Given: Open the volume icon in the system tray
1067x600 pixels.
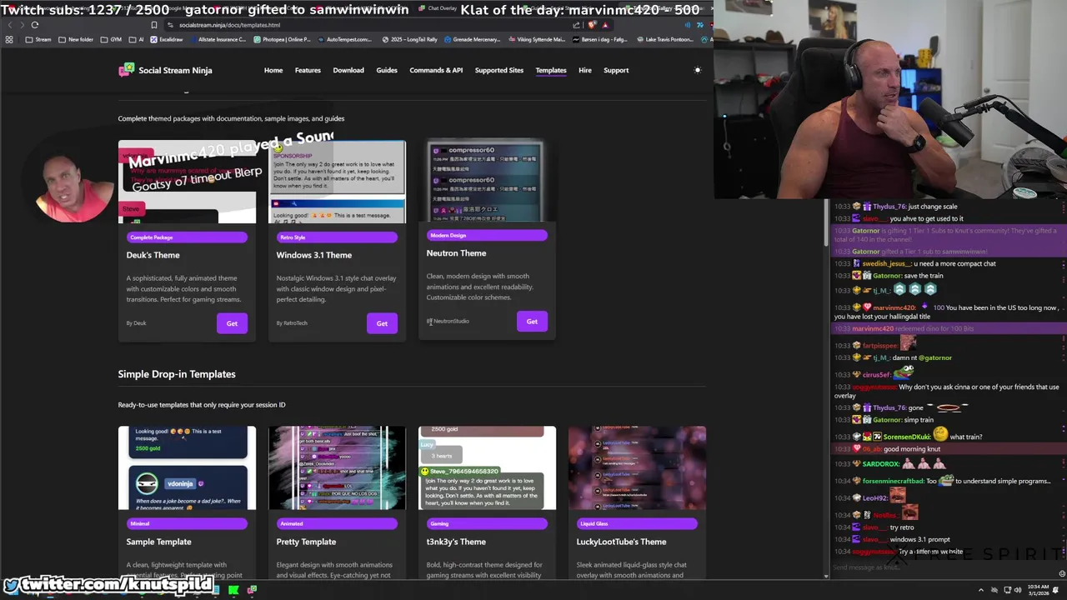Looking at the screenshot, I should point(1017,590).
